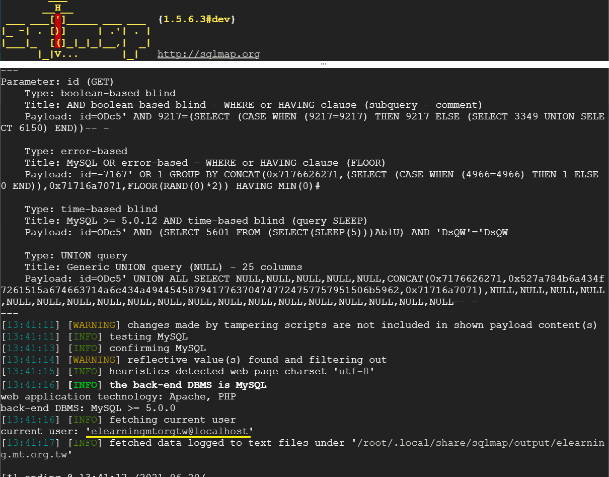Click 'Title: Generic UNION query (NULL) - 25 columns'
The height and width of the screenshot is (477, 609).
(164, 267)
